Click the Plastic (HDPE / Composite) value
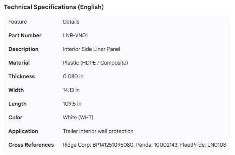Viewport: 235px width, 155px height. tap(95, 63)
